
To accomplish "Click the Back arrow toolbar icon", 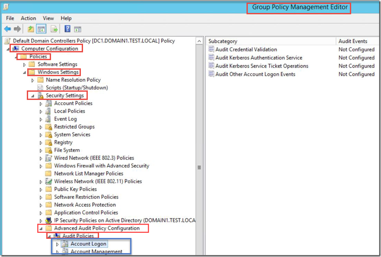I will 7,29.
